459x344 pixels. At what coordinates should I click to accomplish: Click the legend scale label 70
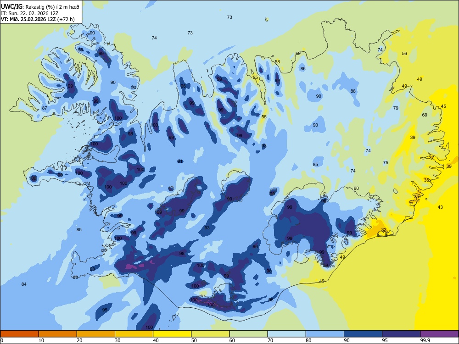pos(270,340)
